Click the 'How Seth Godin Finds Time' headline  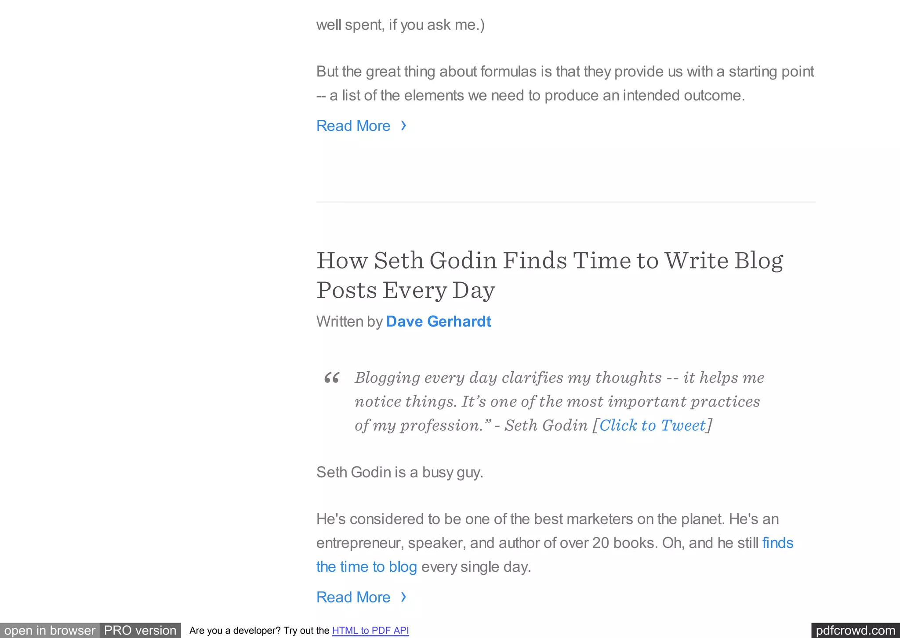(x=550, y=275)
